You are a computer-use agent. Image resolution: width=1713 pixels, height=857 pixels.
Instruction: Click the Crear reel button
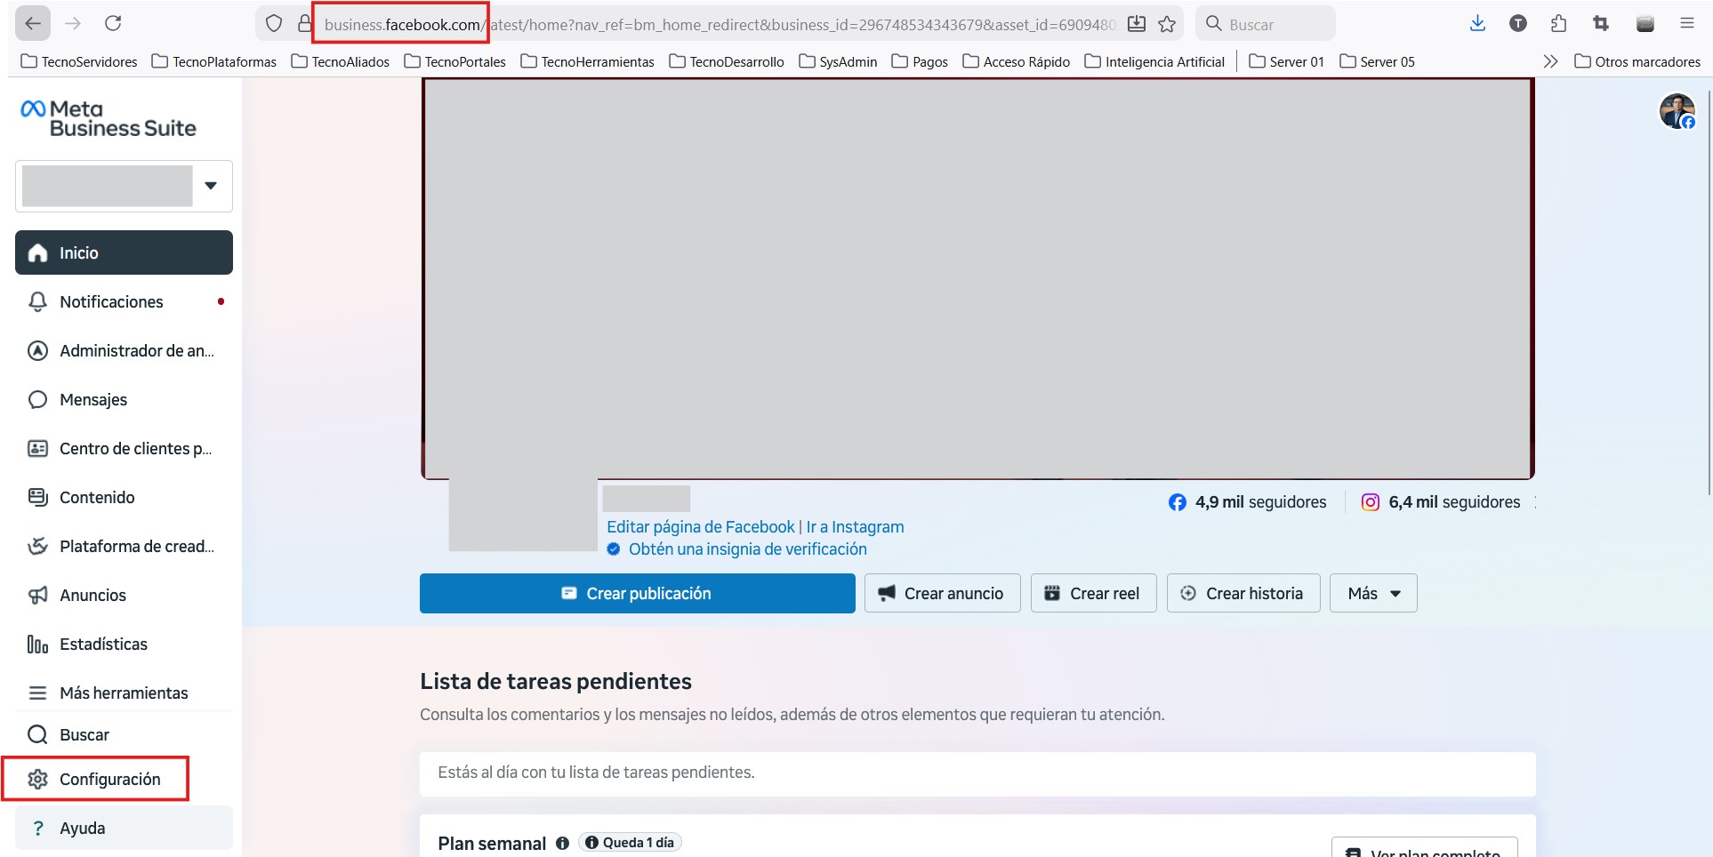[x=1092, y=594]
